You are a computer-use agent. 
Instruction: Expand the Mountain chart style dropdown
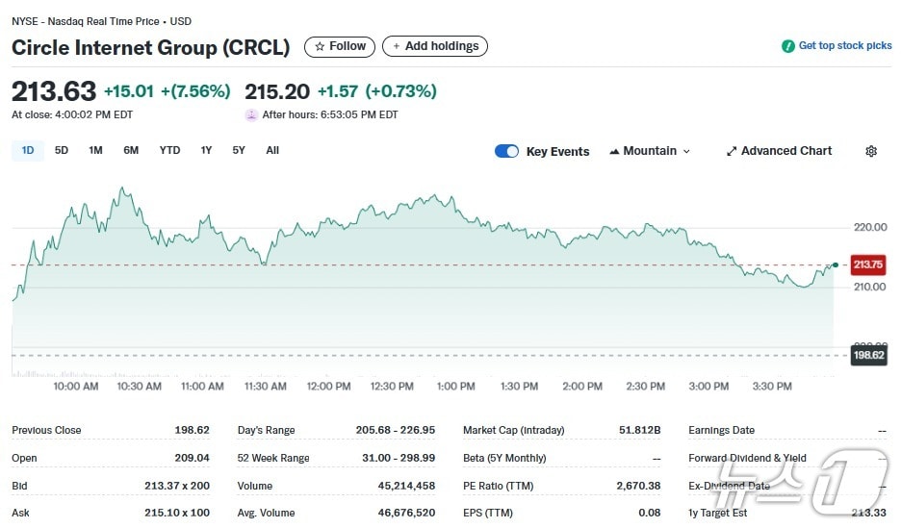click(686, 151)
